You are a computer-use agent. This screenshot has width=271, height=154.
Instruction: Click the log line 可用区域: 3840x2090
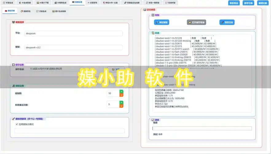(x=165, y=93)
